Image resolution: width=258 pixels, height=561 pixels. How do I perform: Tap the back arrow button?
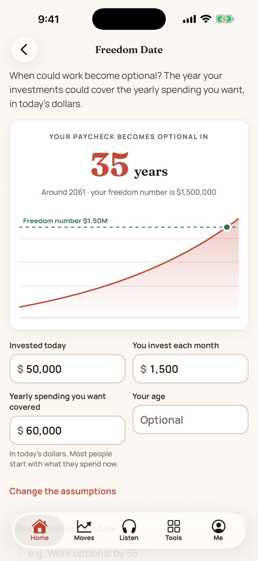[24, 50]
